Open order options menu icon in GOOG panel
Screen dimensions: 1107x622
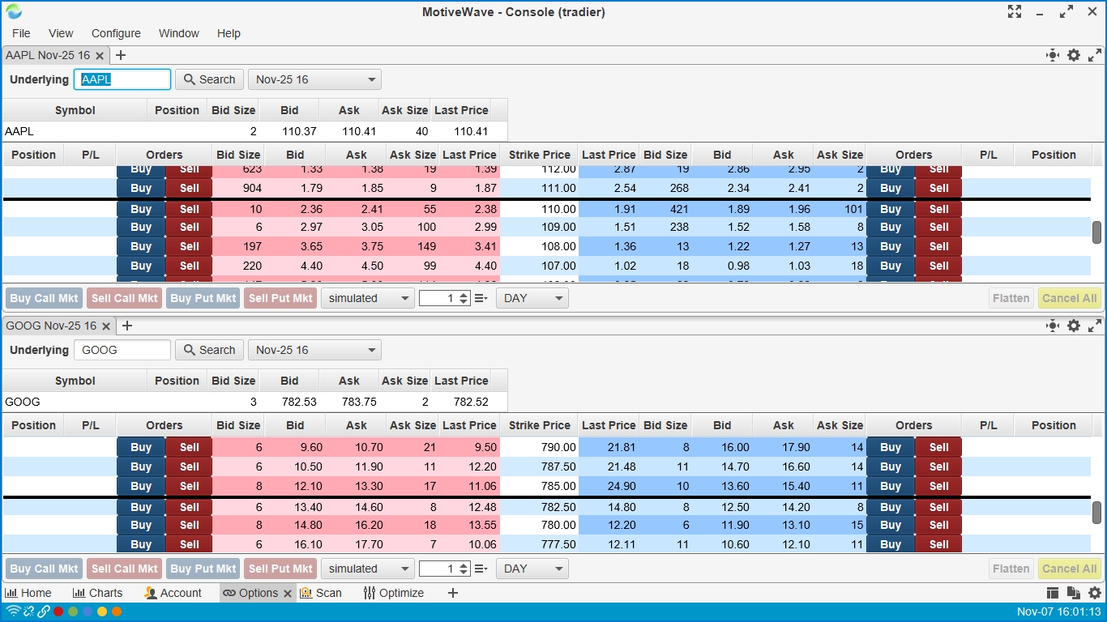[x=481, y=569]
